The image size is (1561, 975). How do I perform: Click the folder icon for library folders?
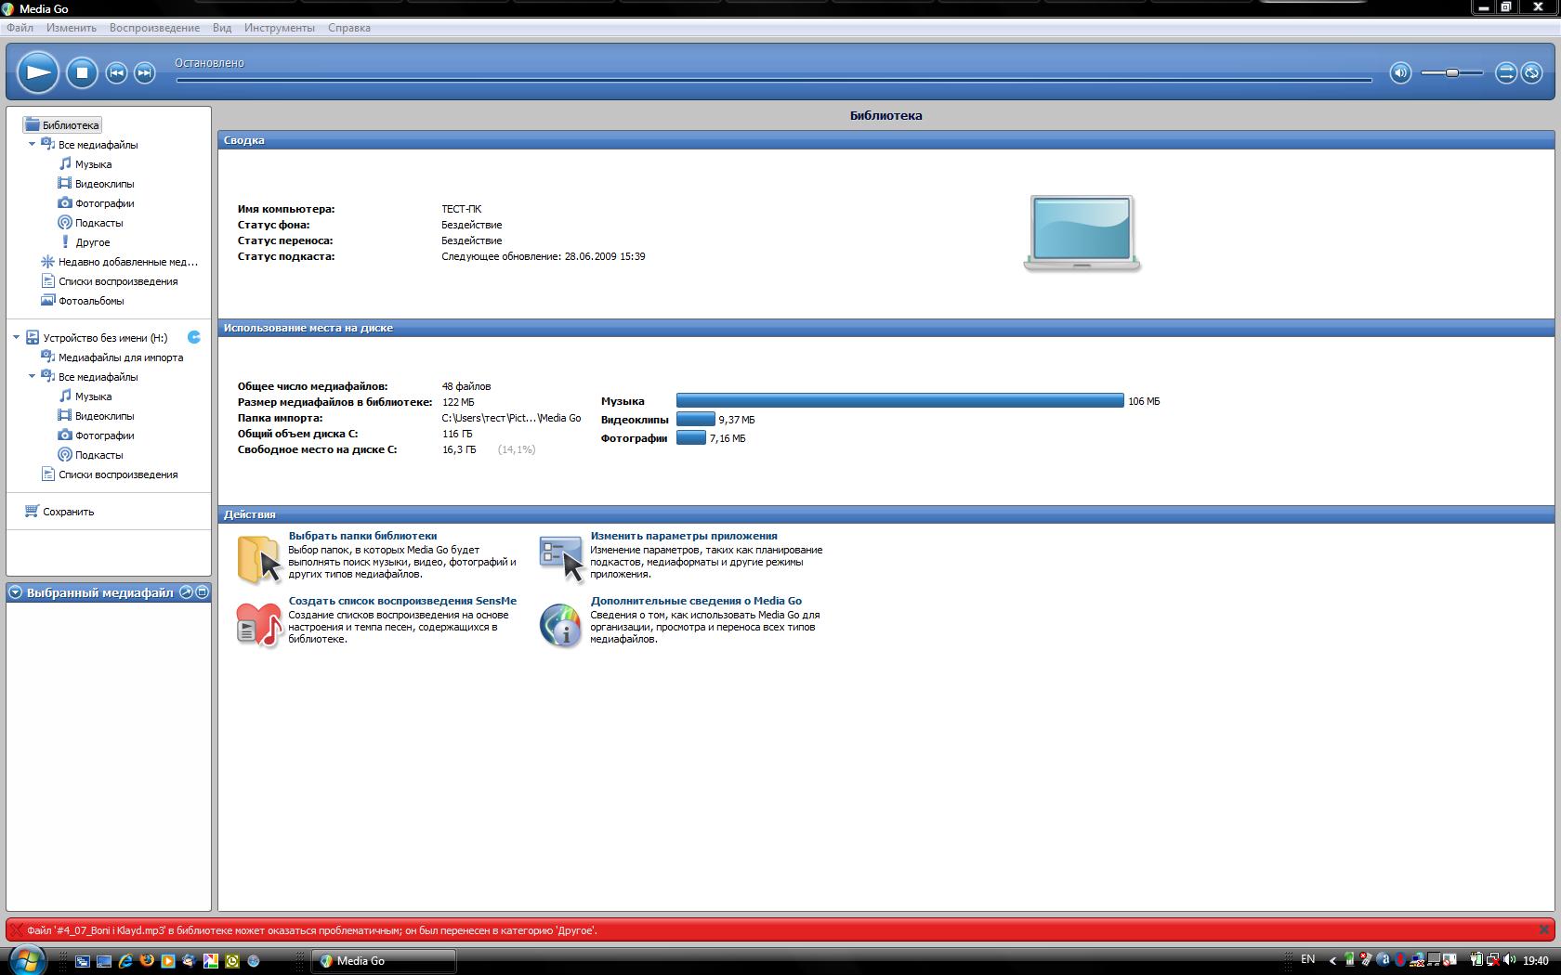[259, 559]
